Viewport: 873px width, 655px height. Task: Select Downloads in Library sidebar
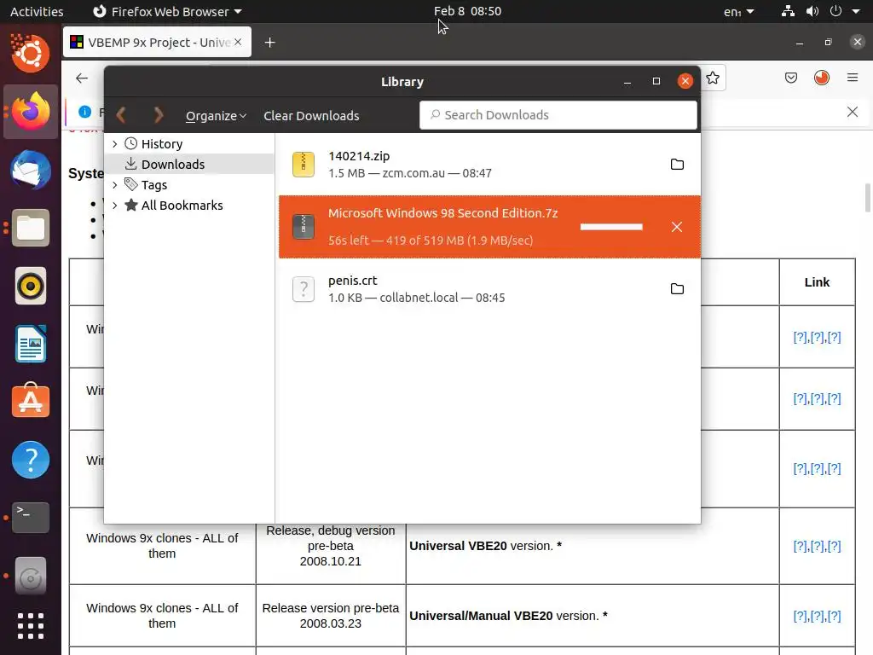(x=172, y=165)
